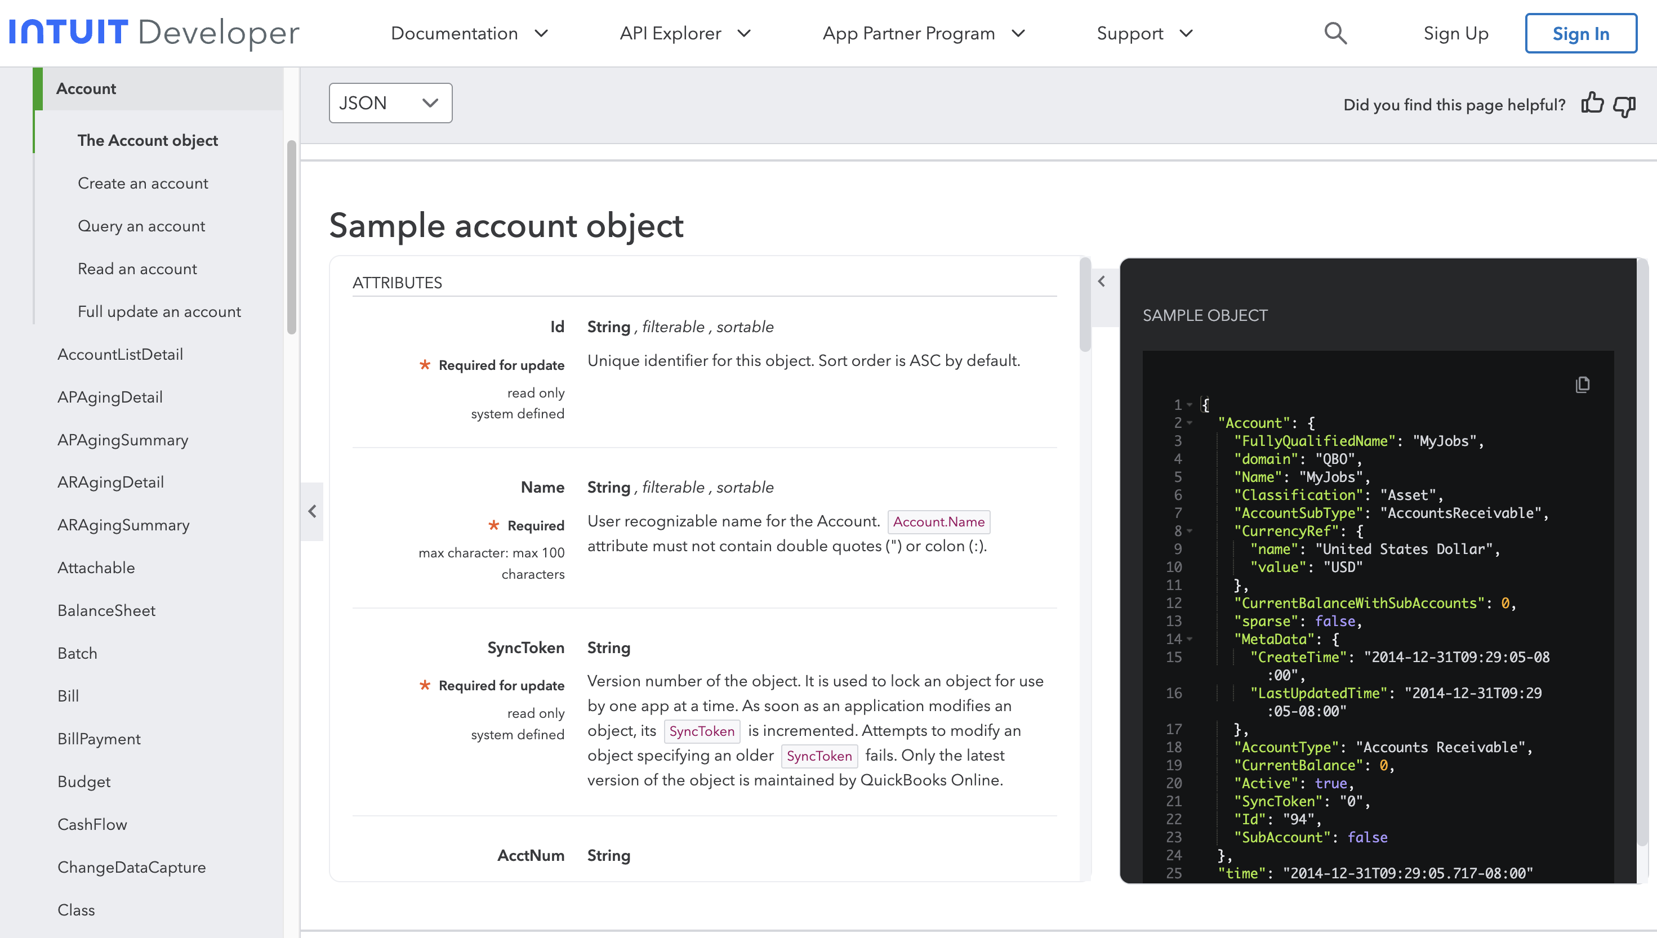Click the Sample account object heading
This screenshot has width=1657, height=938.
(506, 225)
